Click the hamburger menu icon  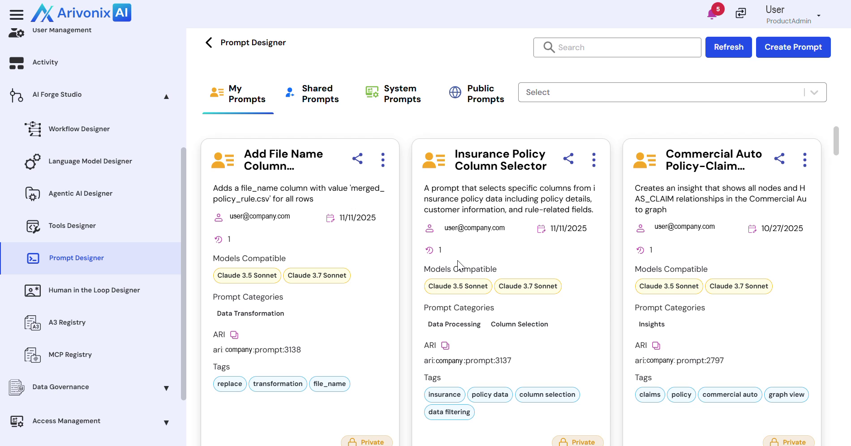(17, 15)
